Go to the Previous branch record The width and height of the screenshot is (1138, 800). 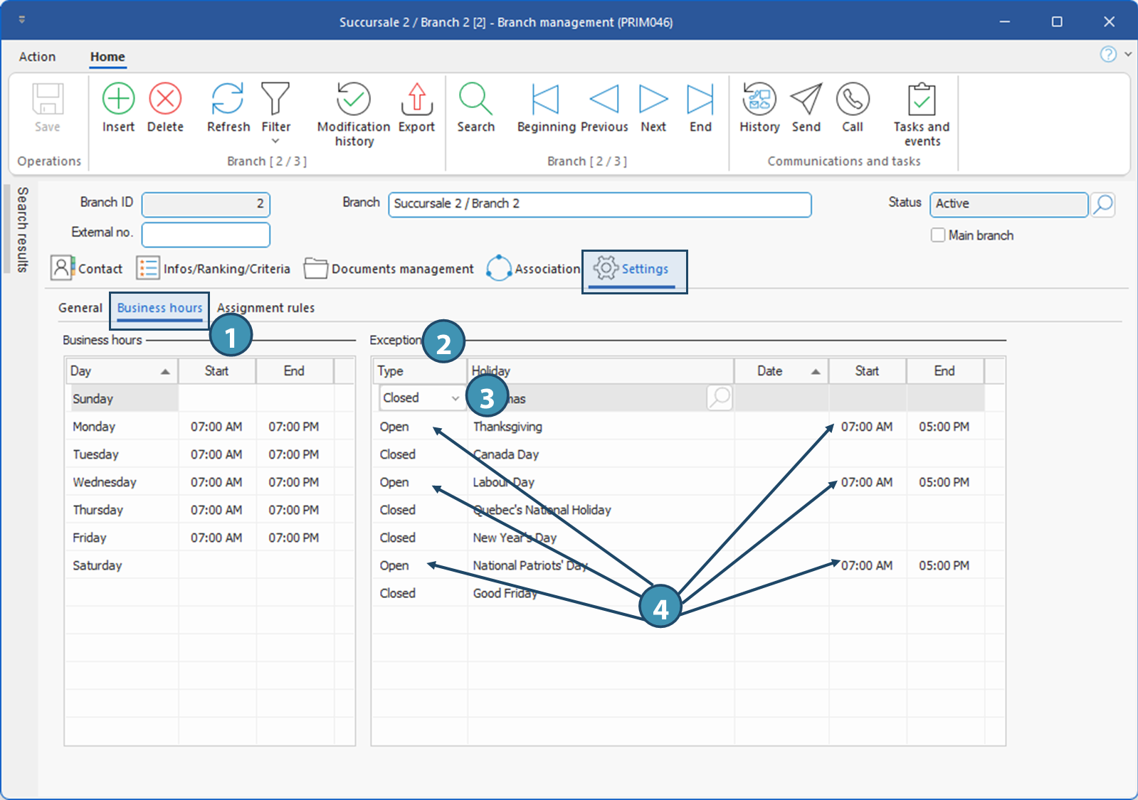pos(604,100)
